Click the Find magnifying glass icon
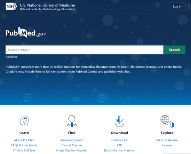This screenshot has height=154, width=191. (72, 121)
